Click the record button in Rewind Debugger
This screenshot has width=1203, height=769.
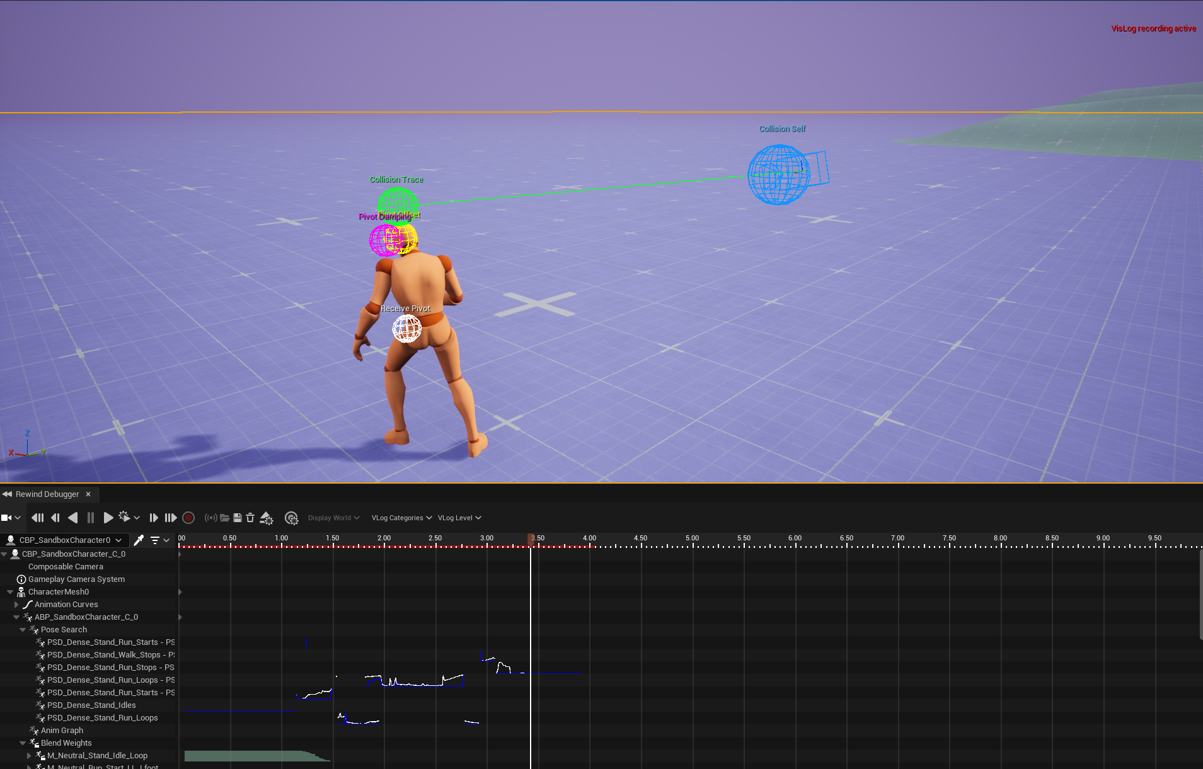188,518
